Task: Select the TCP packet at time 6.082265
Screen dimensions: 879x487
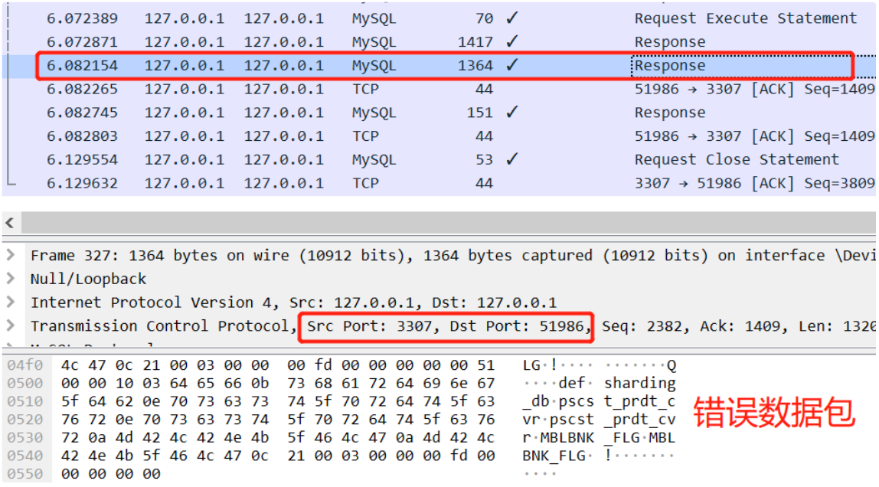Action: 439,89
